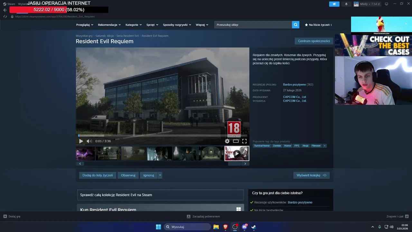
Task: Select the Horror tag
Action: click(288, 146)
